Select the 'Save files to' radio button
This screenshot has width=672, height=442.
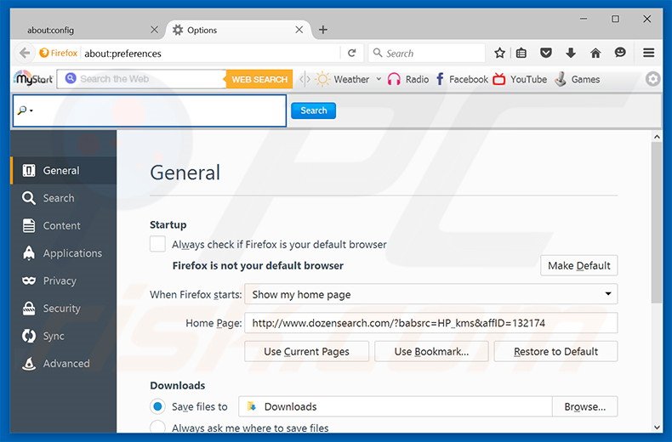coord(157,406)
